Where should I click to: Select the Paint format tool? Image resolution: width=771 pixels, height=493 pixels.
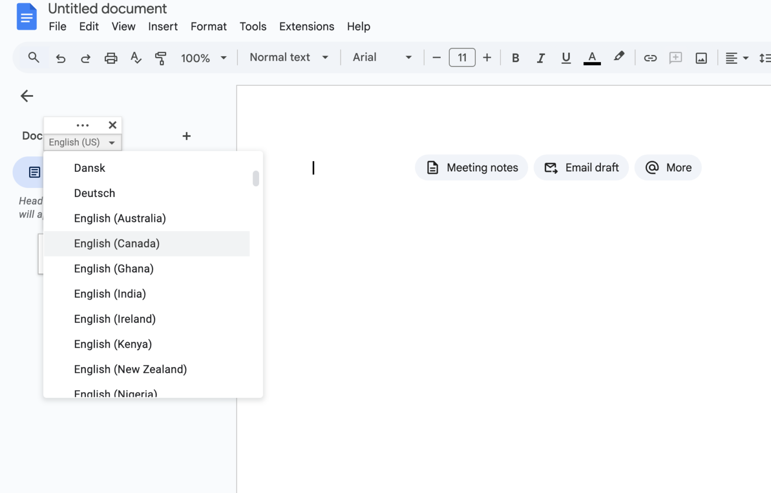click(x=161, y=58)
